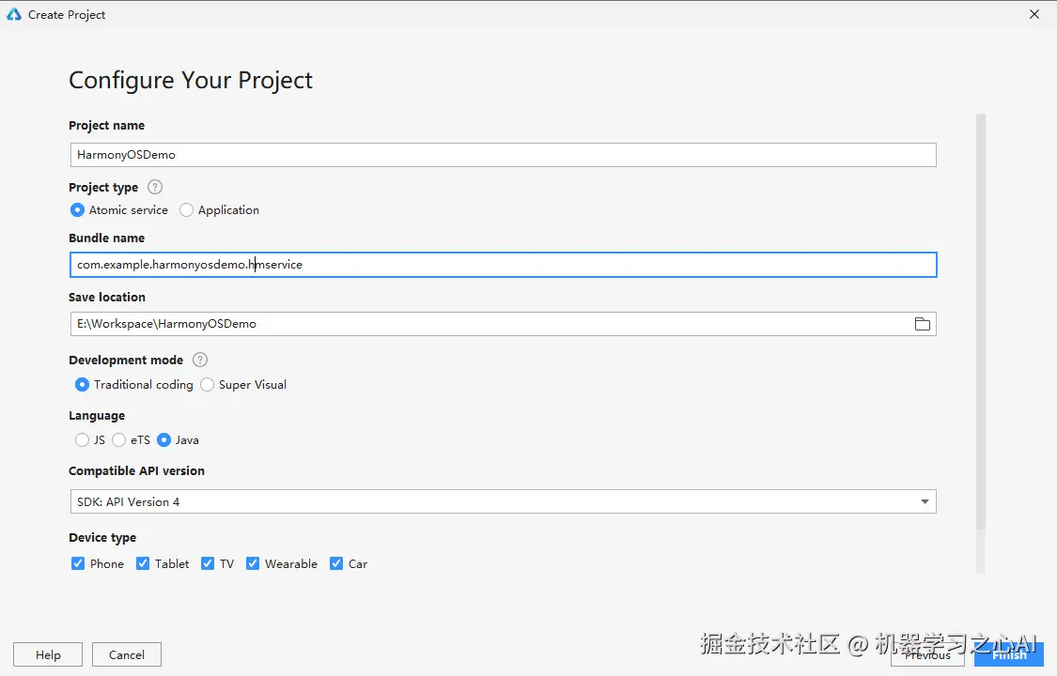Click into the Project name field

pos(503,155)
